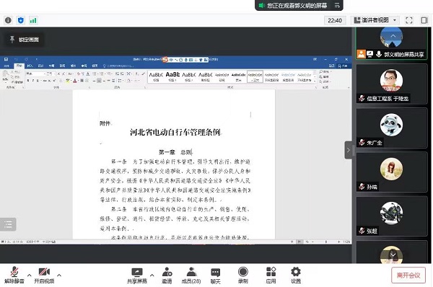Start recording with 录制 button
The height and width of the screenshot is (287, 433).
(242, 275)
